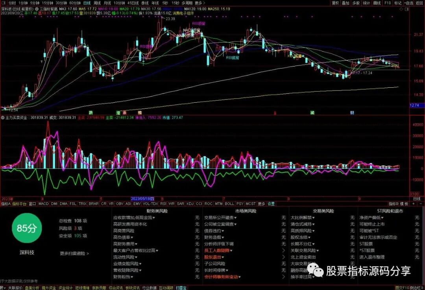Switch to 5分钟 period

35,3
